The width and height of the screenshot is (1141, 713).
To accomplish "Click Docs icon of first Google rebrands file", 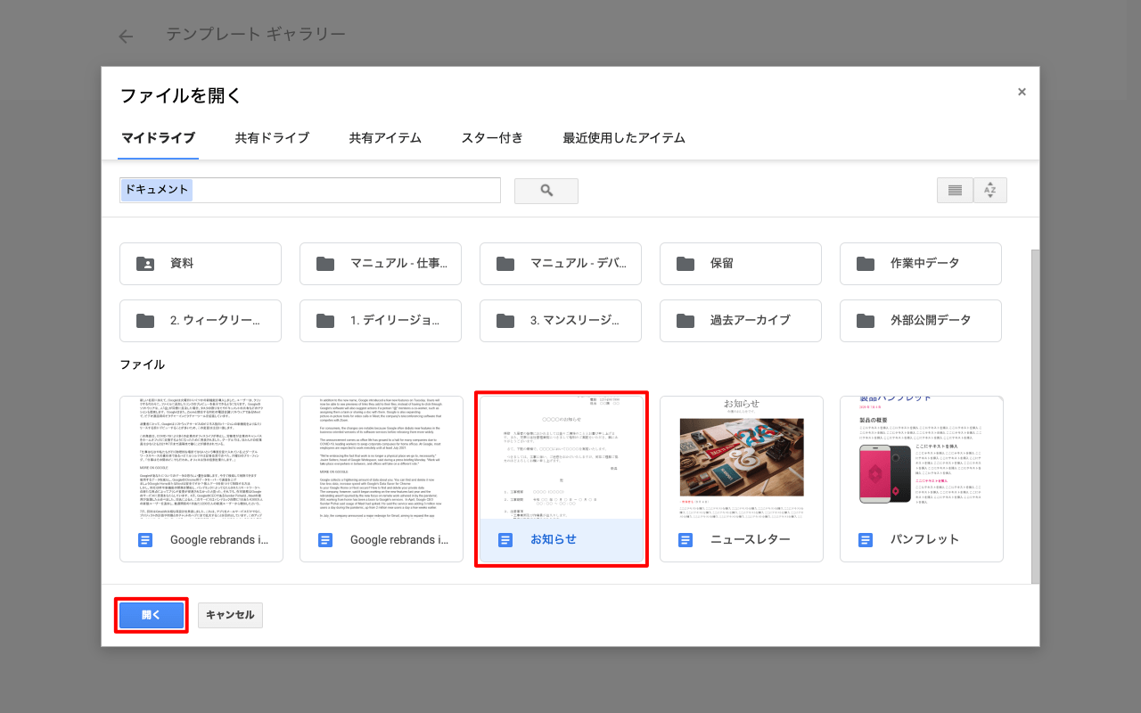I will [145, 540].
